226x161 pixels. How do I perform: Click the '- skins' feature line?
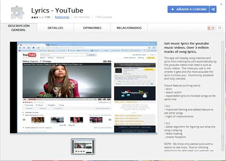[x=168, y=89]
